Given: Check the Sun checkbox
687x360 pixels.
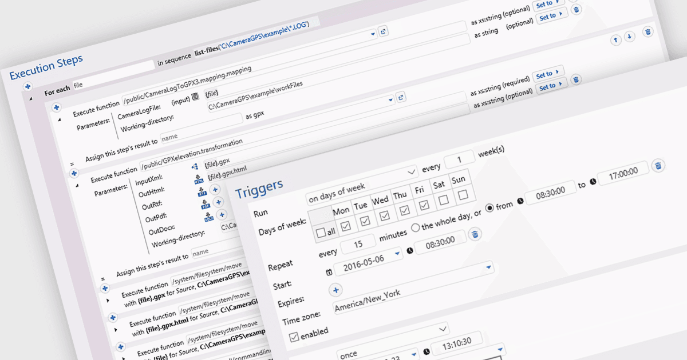Looking at the screenshot, I should (463, 195).
